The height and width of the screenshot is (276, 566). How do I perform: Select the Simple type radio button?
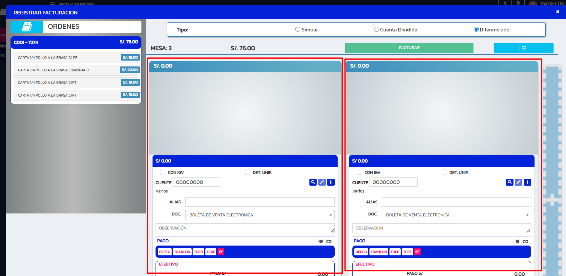298,29
